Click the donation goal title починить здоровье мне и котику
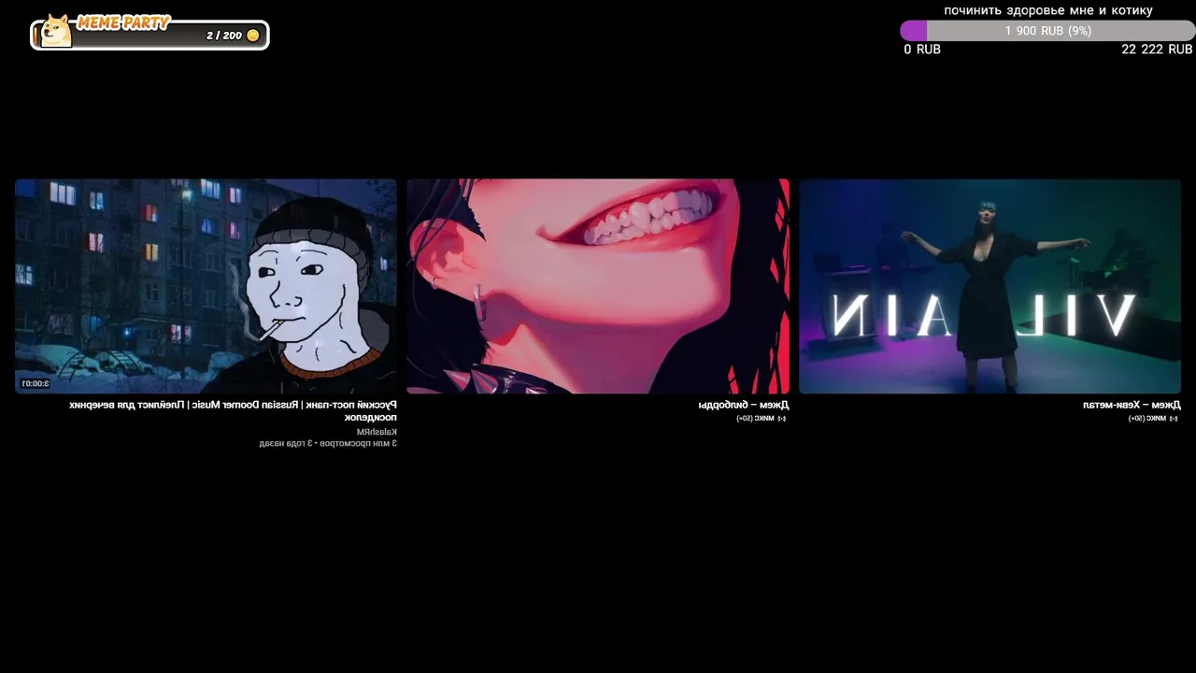Viewport: 1196px width, 673px height. click(1048, 10)
